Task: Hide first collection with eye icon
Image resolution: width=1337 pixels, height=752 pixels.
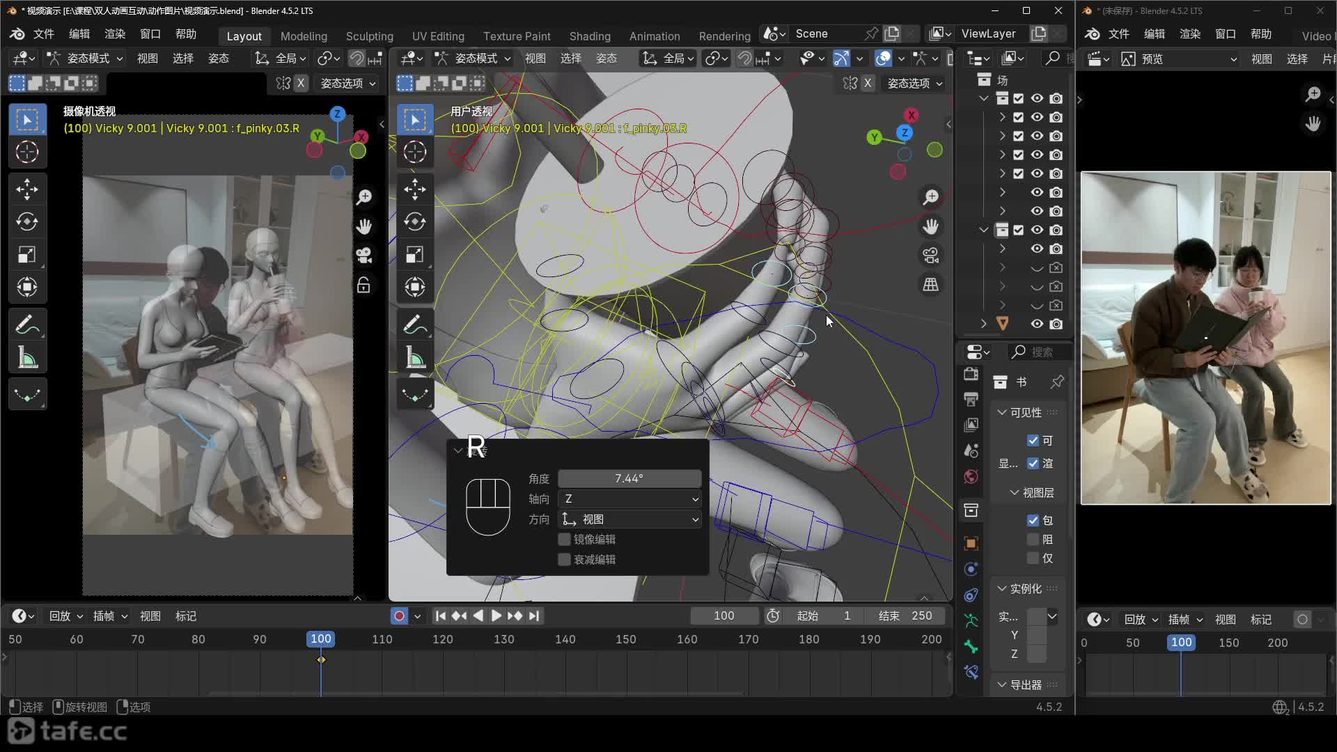Action: [x=1037, y=98]
